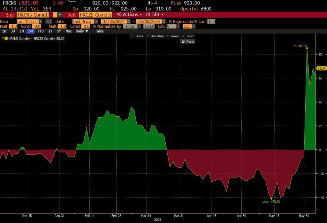Open the Actions menu
The height and width of the screenshot is (223, 327).
pyautogui.click(x=129, y=15)
